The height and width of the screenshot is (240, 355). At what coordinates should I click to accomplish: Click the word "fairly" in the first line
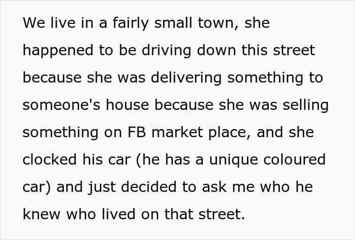point(130,23)
